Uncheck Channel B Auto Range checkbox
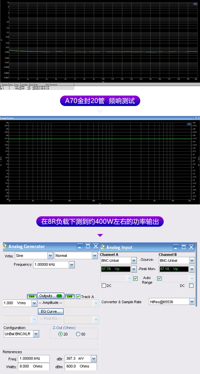 (159, 278)
